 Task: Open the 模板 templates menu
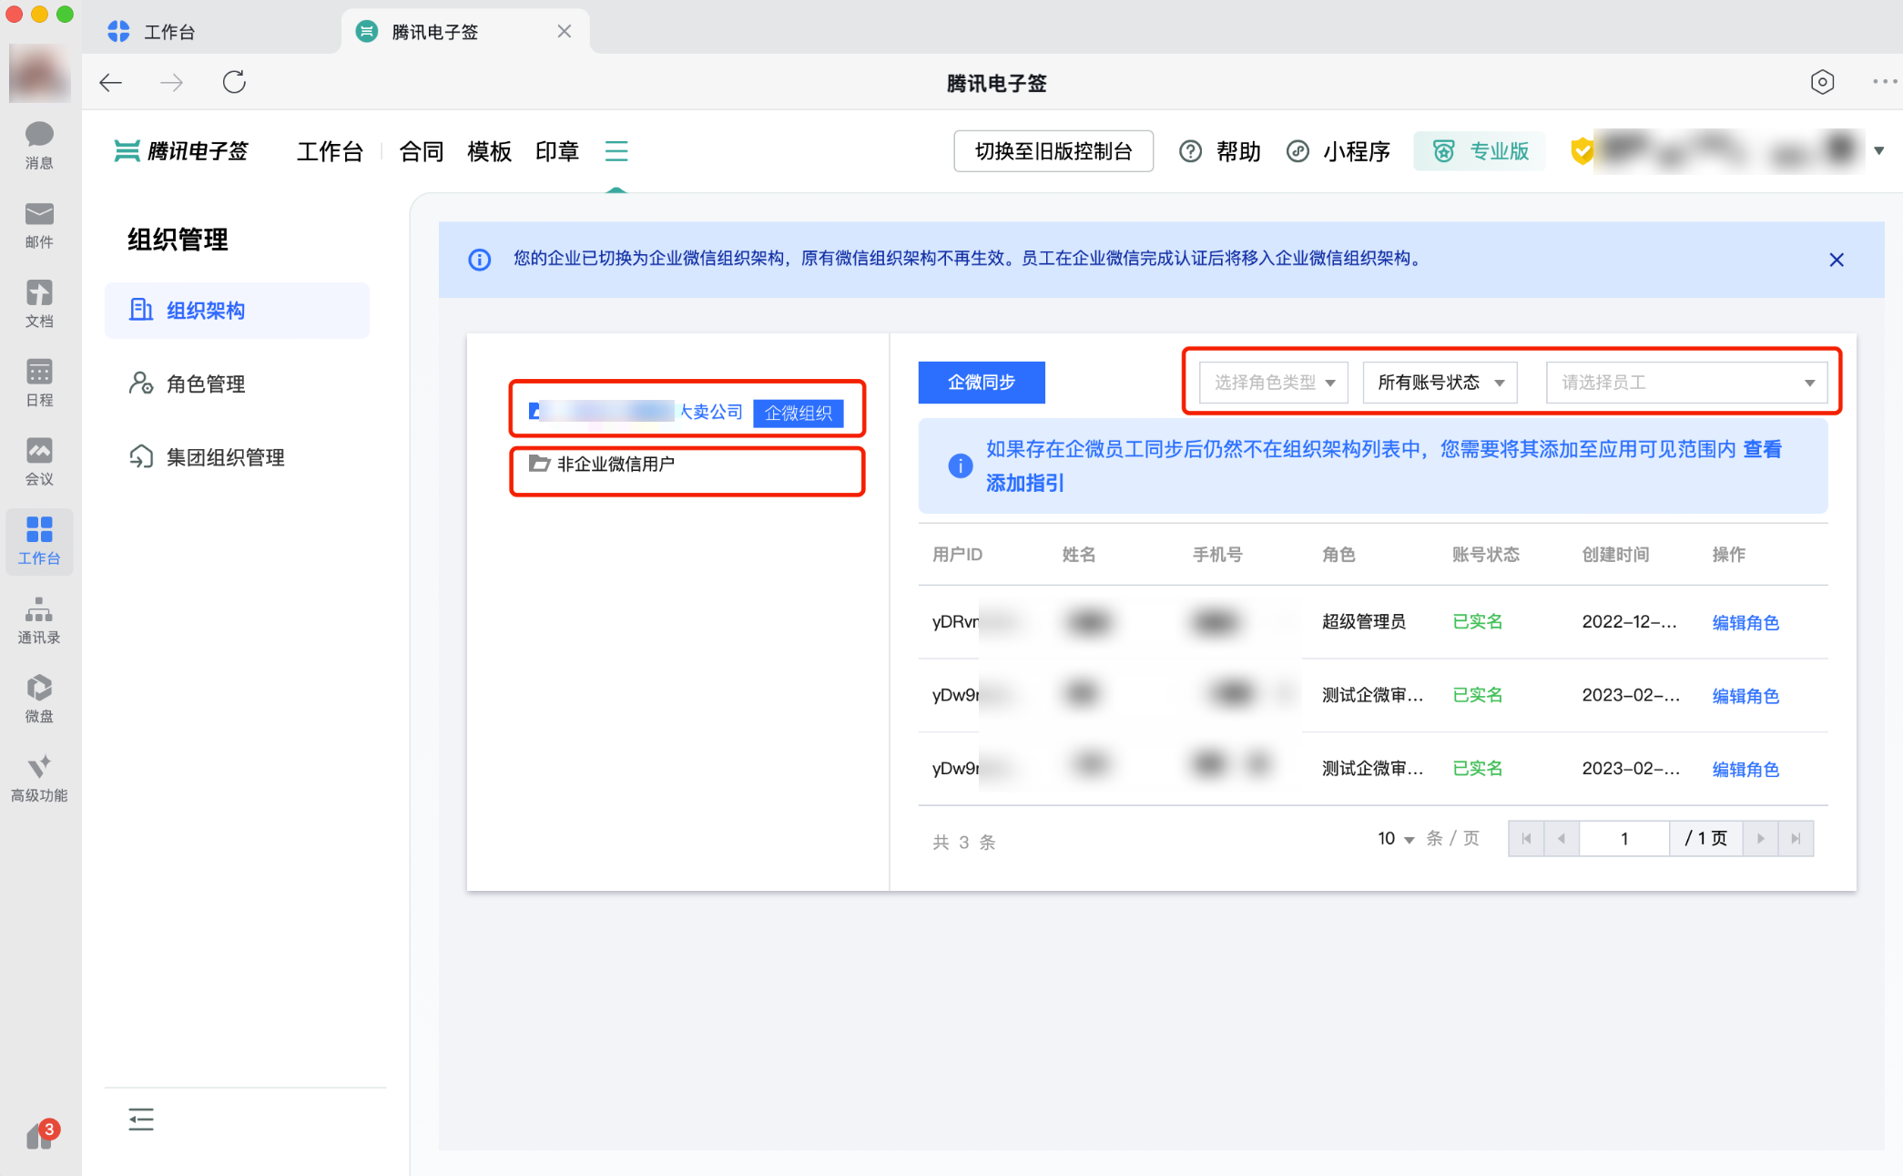coord(489,151)
